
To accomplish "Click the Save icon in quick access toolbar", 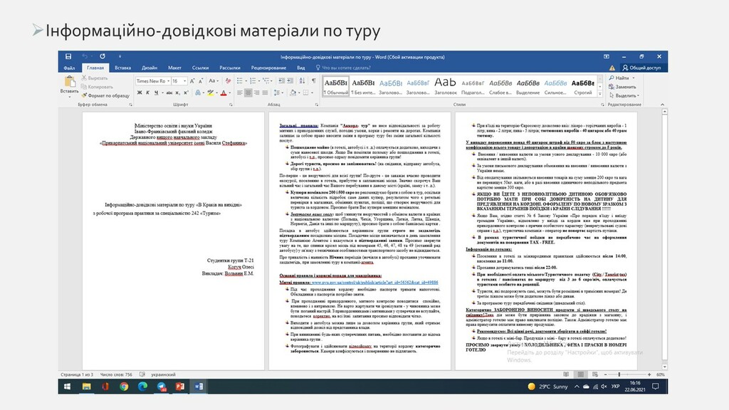I will click(69, 56).
